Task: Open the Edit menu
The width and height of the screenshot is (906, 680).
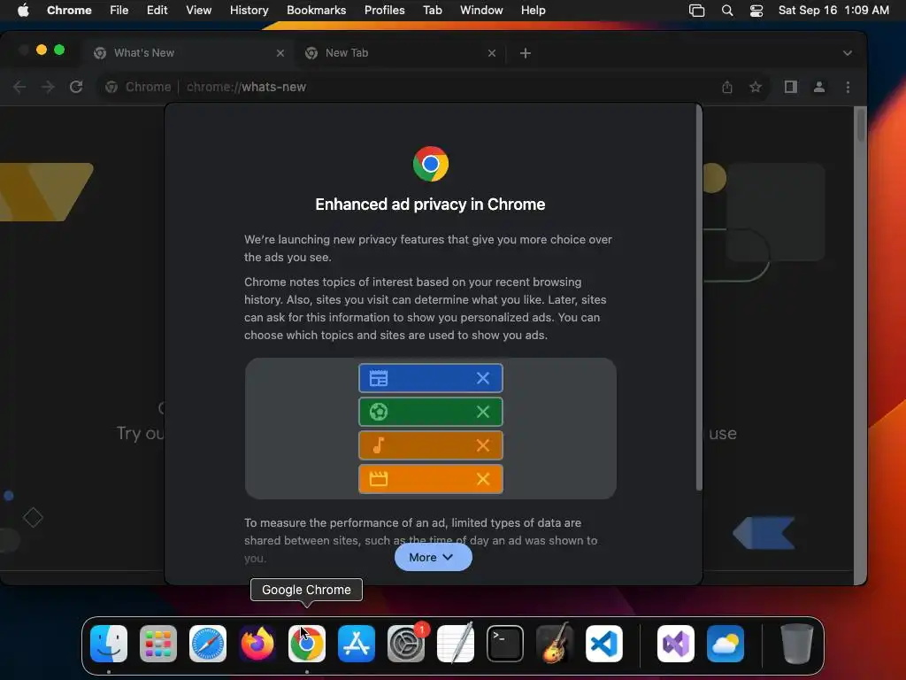Action: (157, 10)
